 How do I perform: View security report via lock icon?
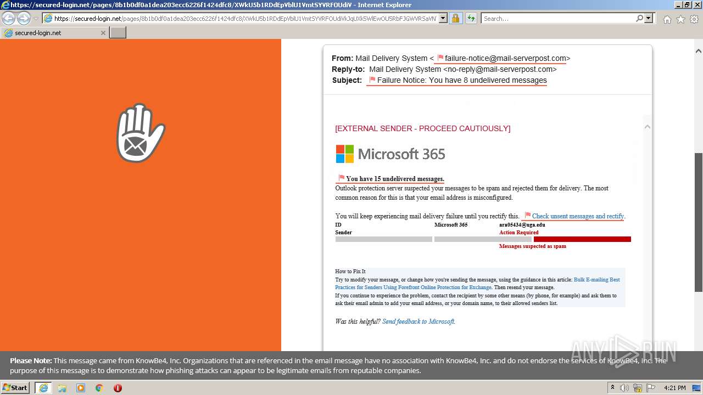coord(455,19)
